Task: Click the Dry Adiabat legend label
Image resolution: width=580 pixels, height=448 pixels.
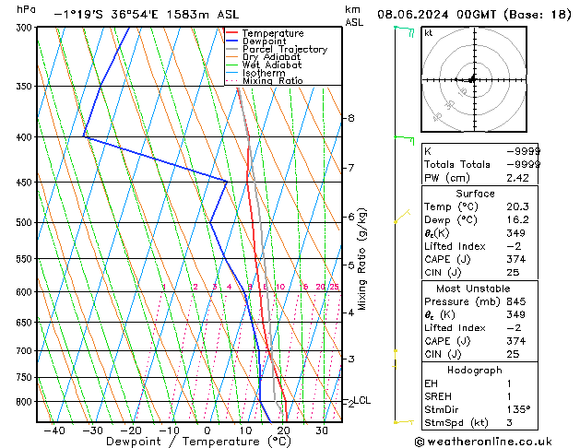Action: pyautogui.click(x=271, y=57)
